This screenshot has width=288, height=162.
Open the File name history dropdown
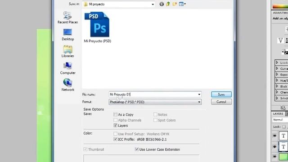[199, 94]
